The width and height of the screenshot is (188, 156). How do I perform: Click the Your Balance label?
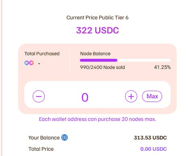click(x=44, y=138)
